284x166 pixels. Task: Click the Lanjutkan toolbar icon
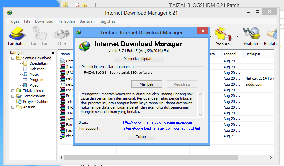tap(39, 34)
